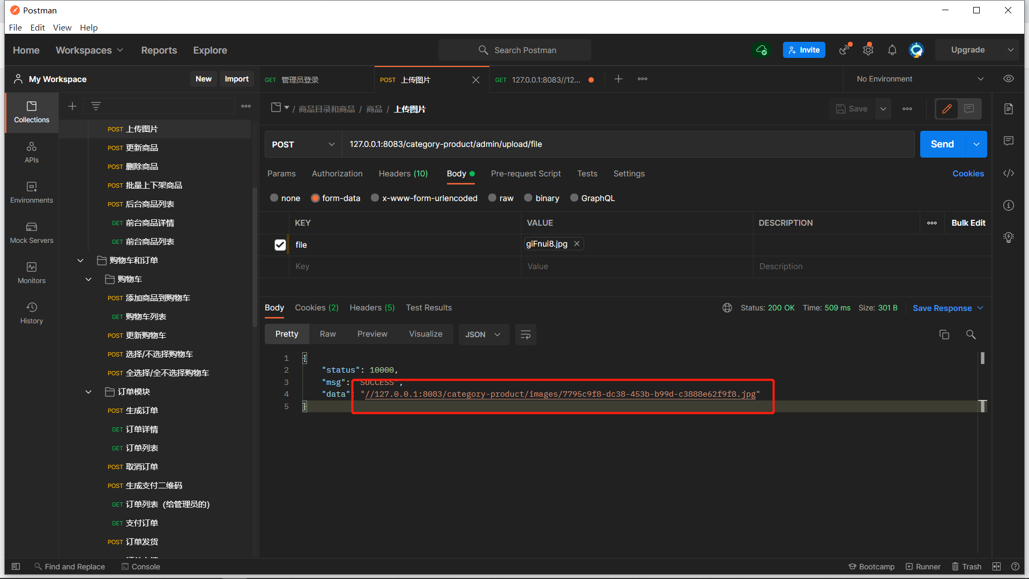Open tab bar more options dots
This screenshot has height=579, width=1029.
tap(643, 79)
